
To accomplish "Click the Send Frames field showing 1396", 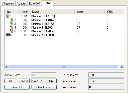I will point(106,75).
